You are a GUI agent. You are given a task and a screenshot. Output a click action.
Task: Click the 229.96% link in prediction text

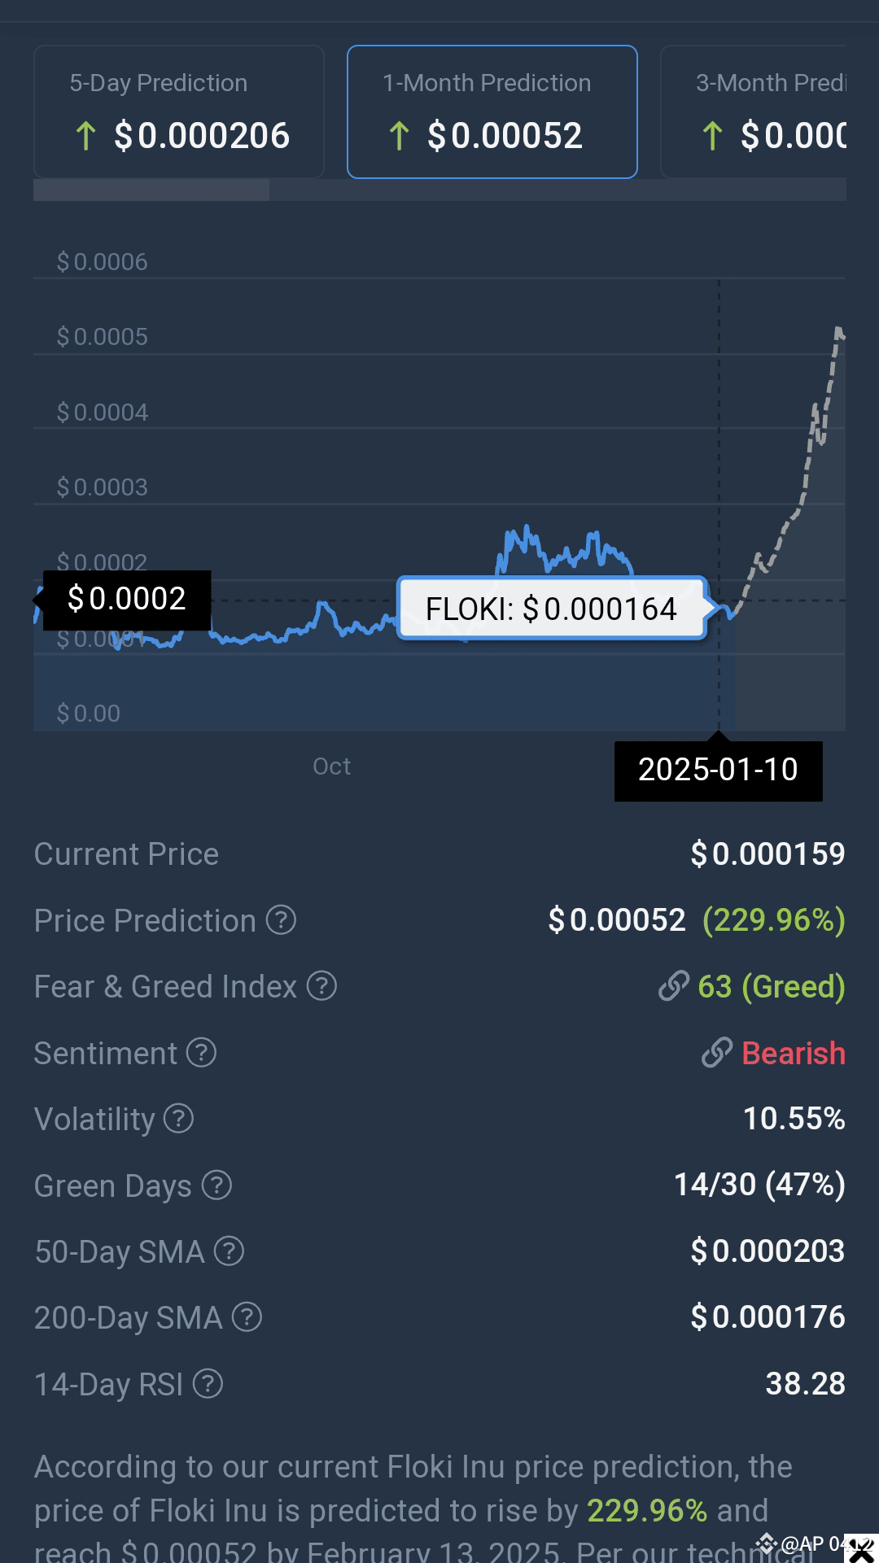click(647, 1511)
